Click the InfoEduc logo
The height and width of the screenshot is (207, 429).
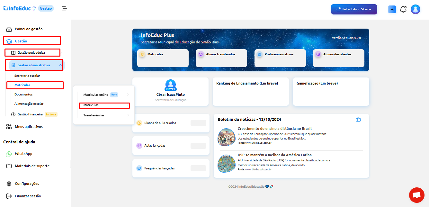[x=20, y=8]
